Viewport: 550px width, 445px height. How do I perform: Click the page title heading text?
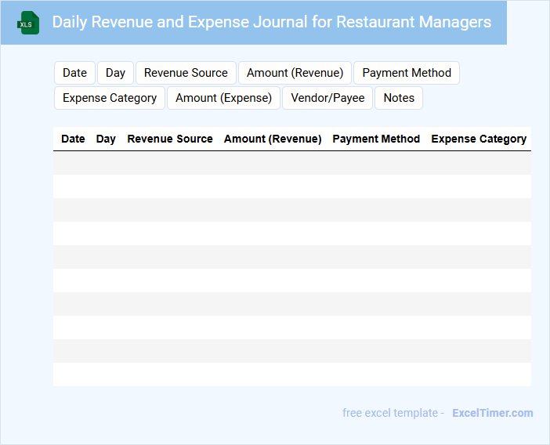pyautogui.click(x=271, y=22)
